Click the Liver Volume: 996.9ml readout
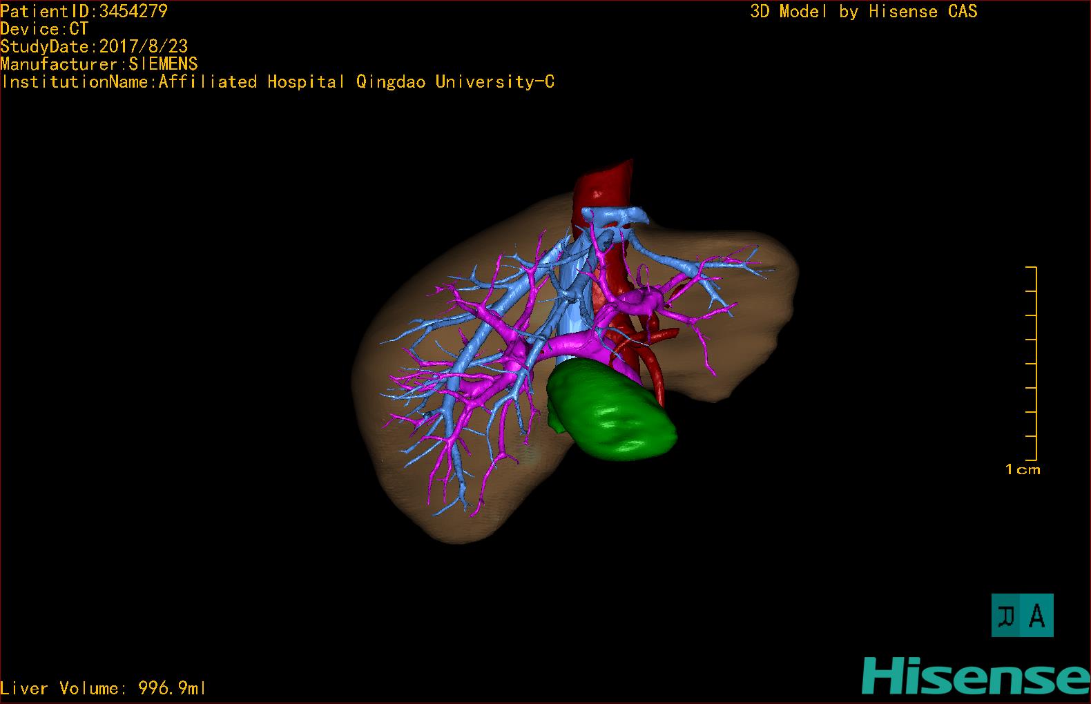Image resolution: width=1091 pixels, height=704 pixels. [104, 688]
